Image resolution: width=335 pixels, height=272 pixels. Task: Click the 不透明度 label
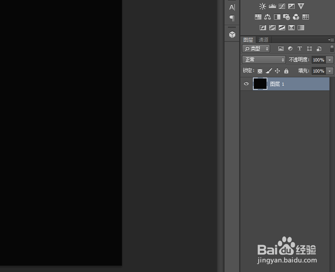(299, 60)
